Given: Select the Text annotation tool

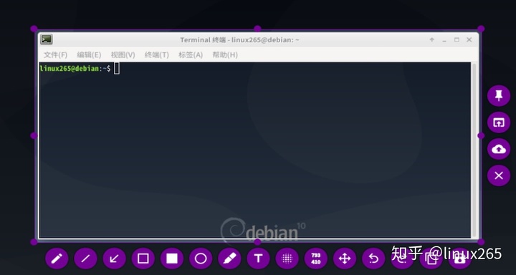Looking at the screenshot, I should 258,259.
